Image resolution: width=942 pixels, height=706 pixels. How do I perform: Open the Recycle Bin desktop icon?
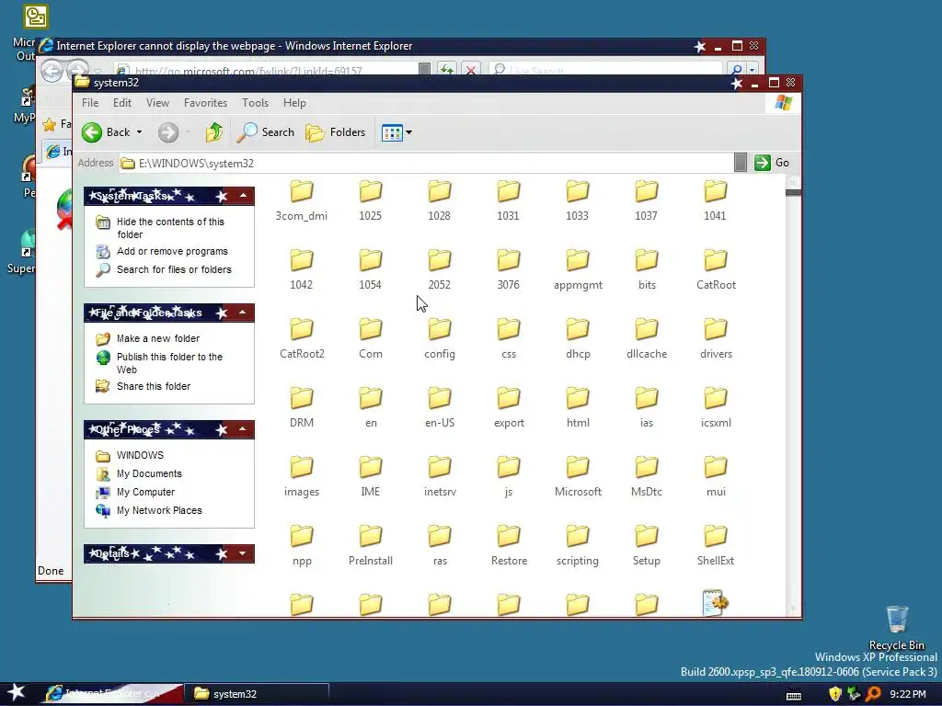896,627
